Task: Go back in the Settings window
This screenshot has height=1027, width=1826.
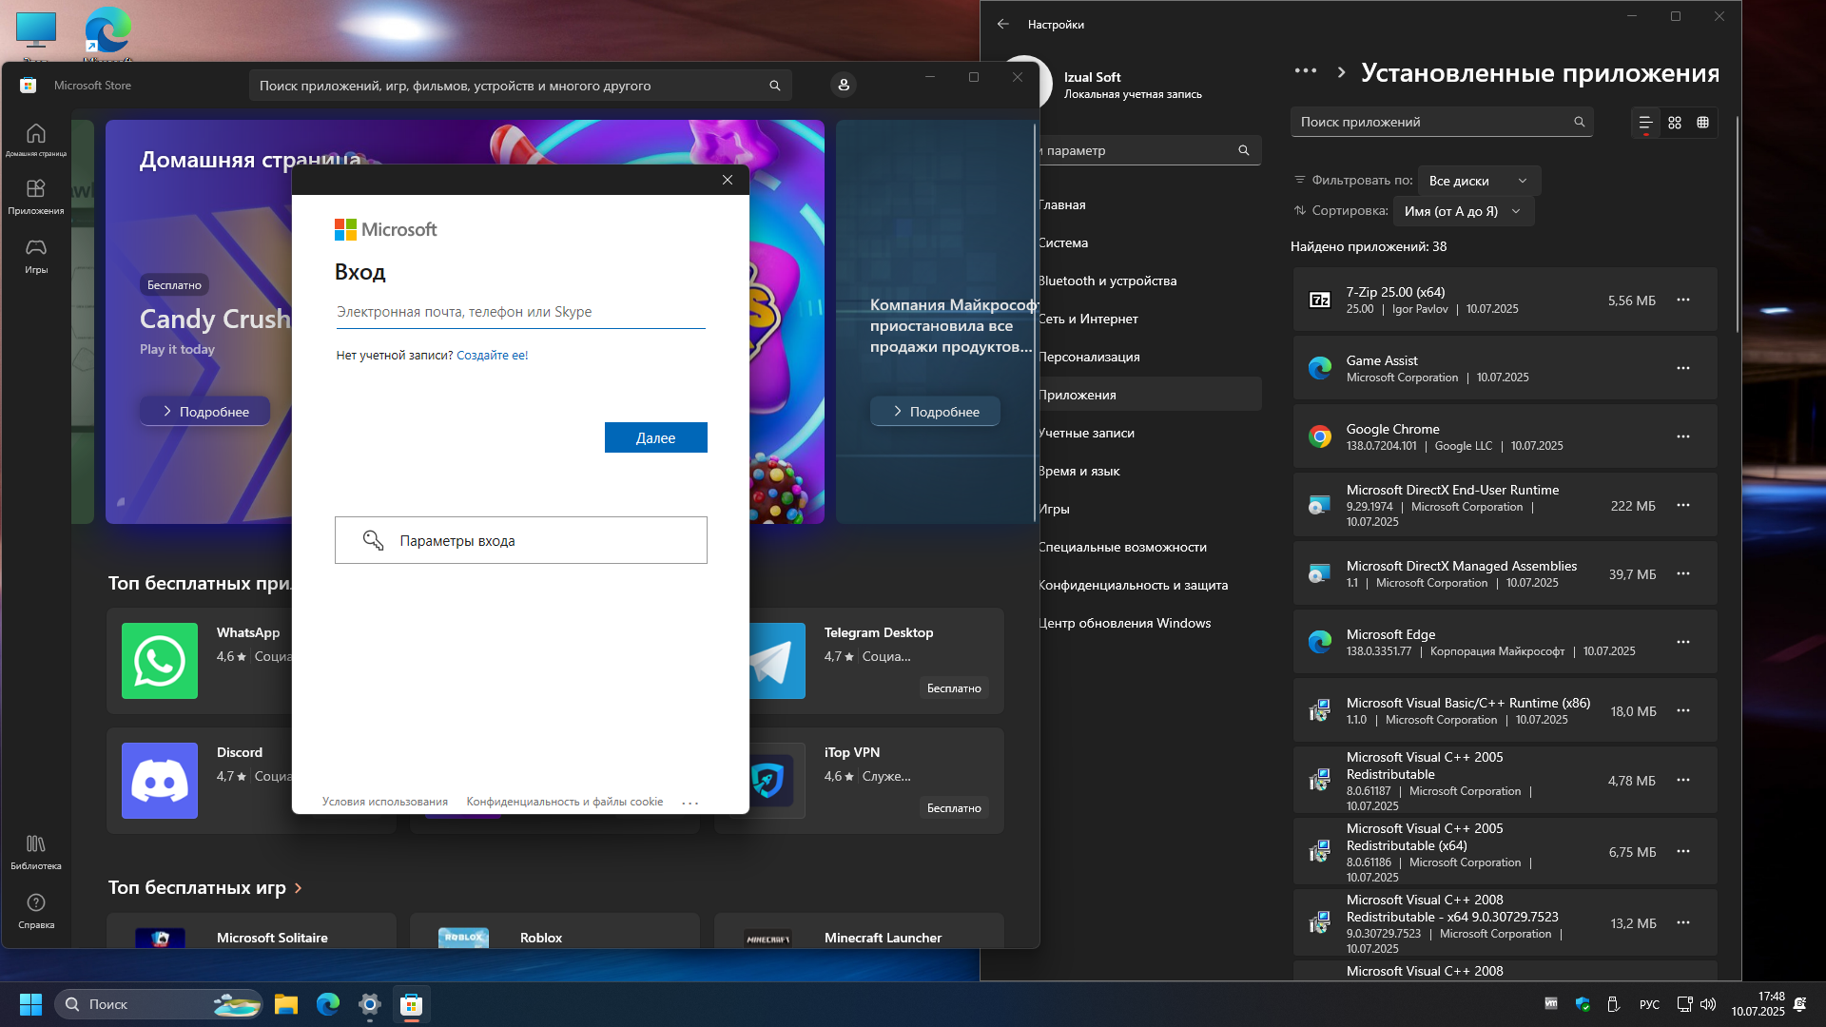Action: tap(1003, 24)
